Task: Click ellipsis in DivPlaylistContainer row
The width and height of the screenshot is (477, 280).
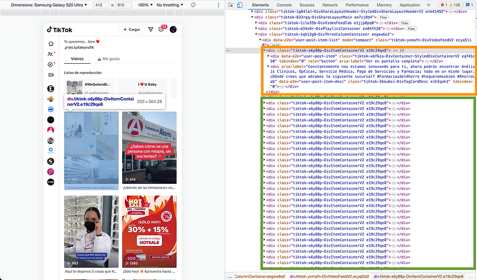Action: 388,29
